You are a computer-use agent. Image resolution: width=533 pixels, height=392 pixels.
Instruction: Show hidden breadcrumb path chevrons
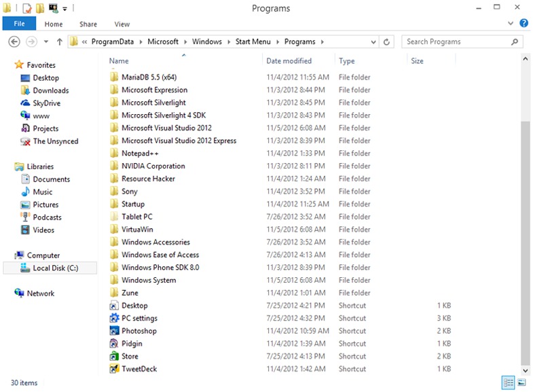[84, 42]
